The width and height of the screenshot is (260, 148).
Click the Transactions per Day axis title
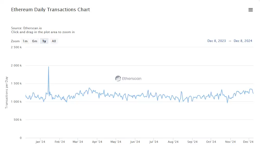coord(7,92)
